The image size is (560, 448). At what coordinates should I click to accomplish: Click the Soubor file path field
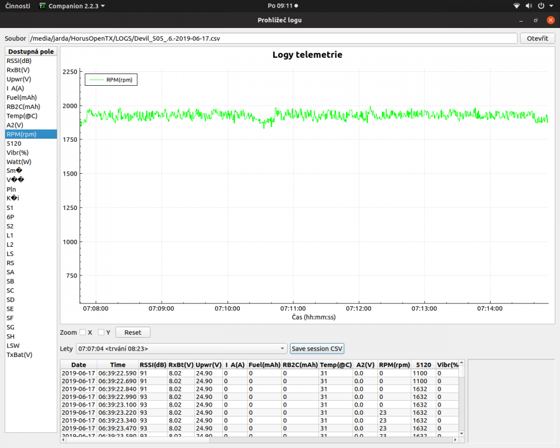[273, 38]
